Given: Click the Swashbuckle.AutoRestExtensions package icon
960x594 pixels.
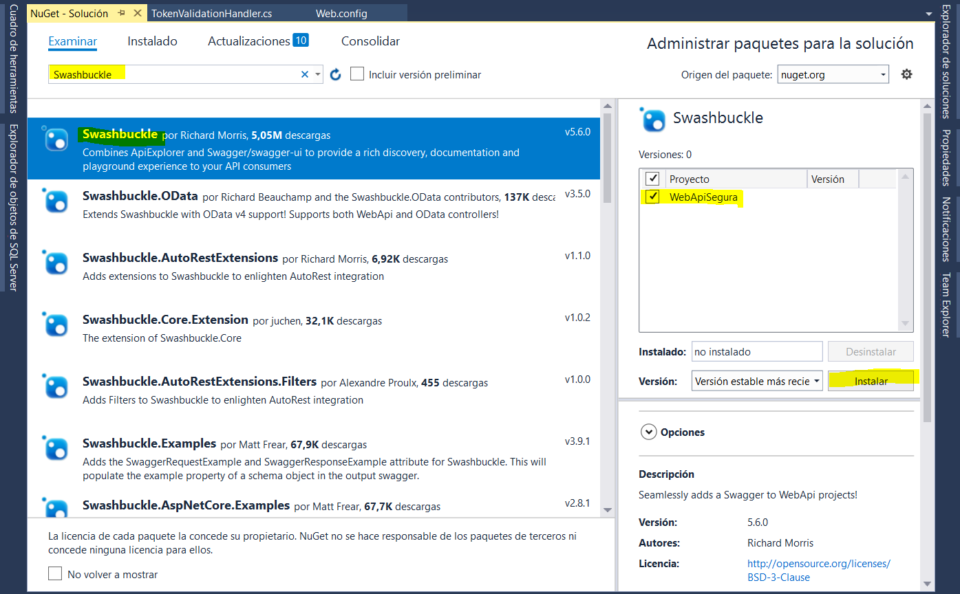Looking at the screenshot, I should point(56,263).
